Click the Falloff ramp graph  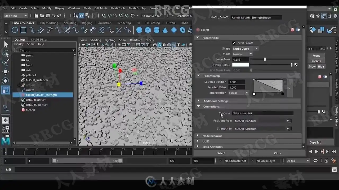pos(268,86)
